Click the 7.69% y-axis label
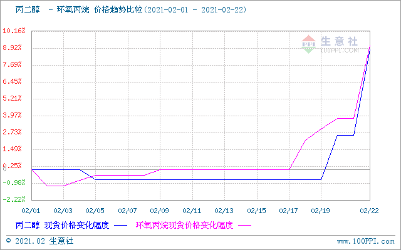401x250 pixels. point(13,64)
